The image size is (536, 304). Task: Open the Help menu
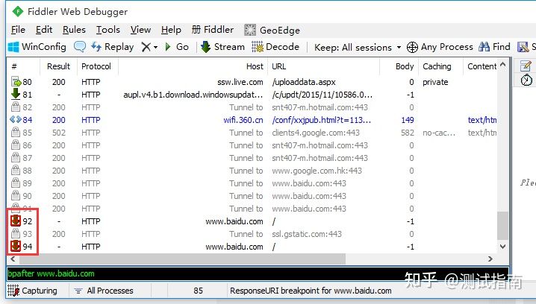(171, 30)
